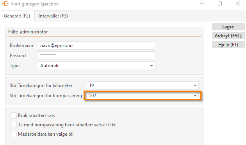Enable Bruk rabattert sats checkbox
Screen dimensions: 246x145
coord(14,115)
